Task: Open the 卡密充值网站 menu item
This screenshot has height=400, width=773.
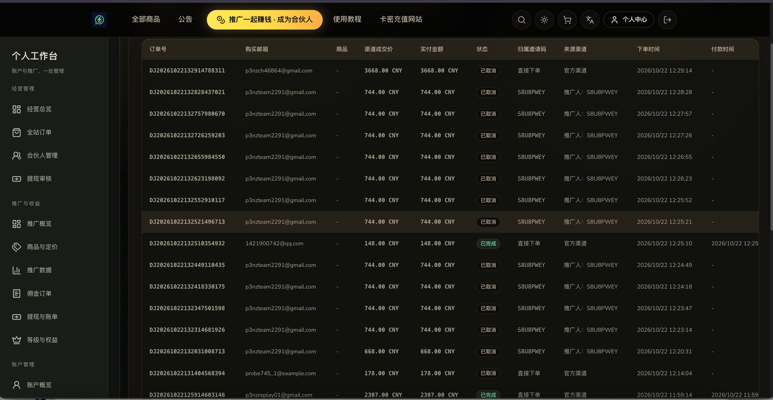Action: [x=401, y=19]
